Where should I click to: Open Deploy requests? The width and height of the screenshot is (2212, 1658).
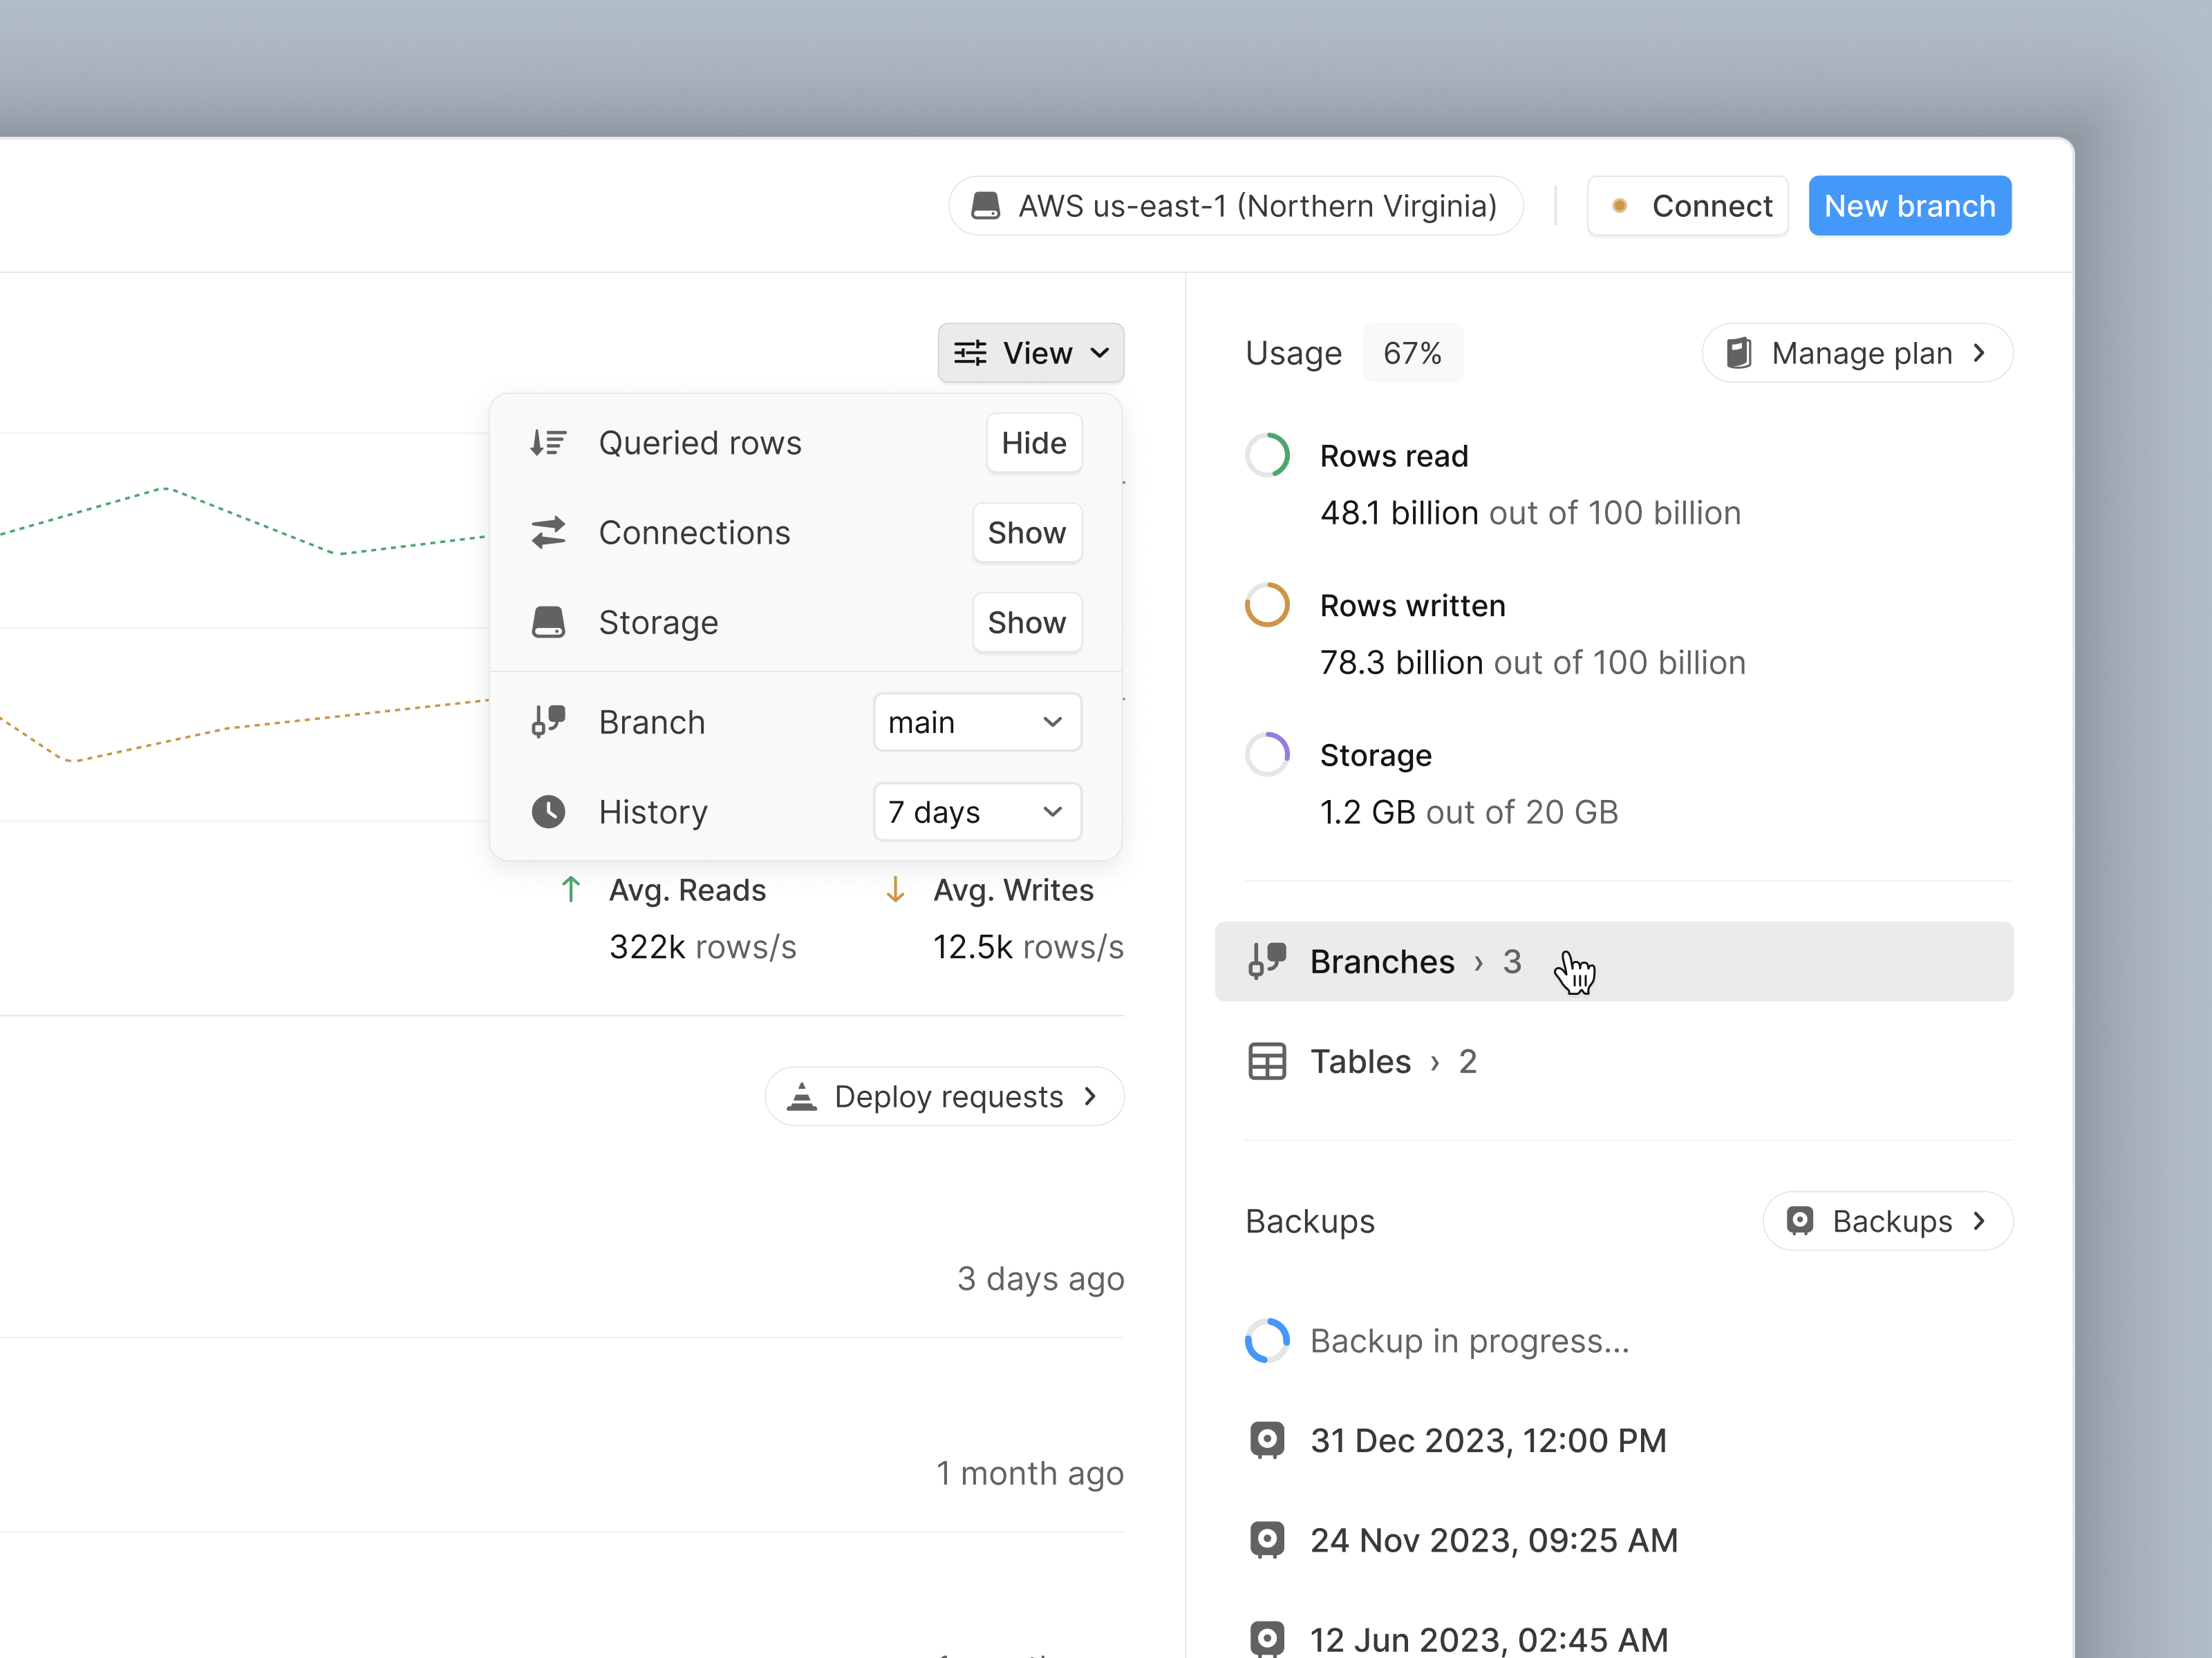944,1096
